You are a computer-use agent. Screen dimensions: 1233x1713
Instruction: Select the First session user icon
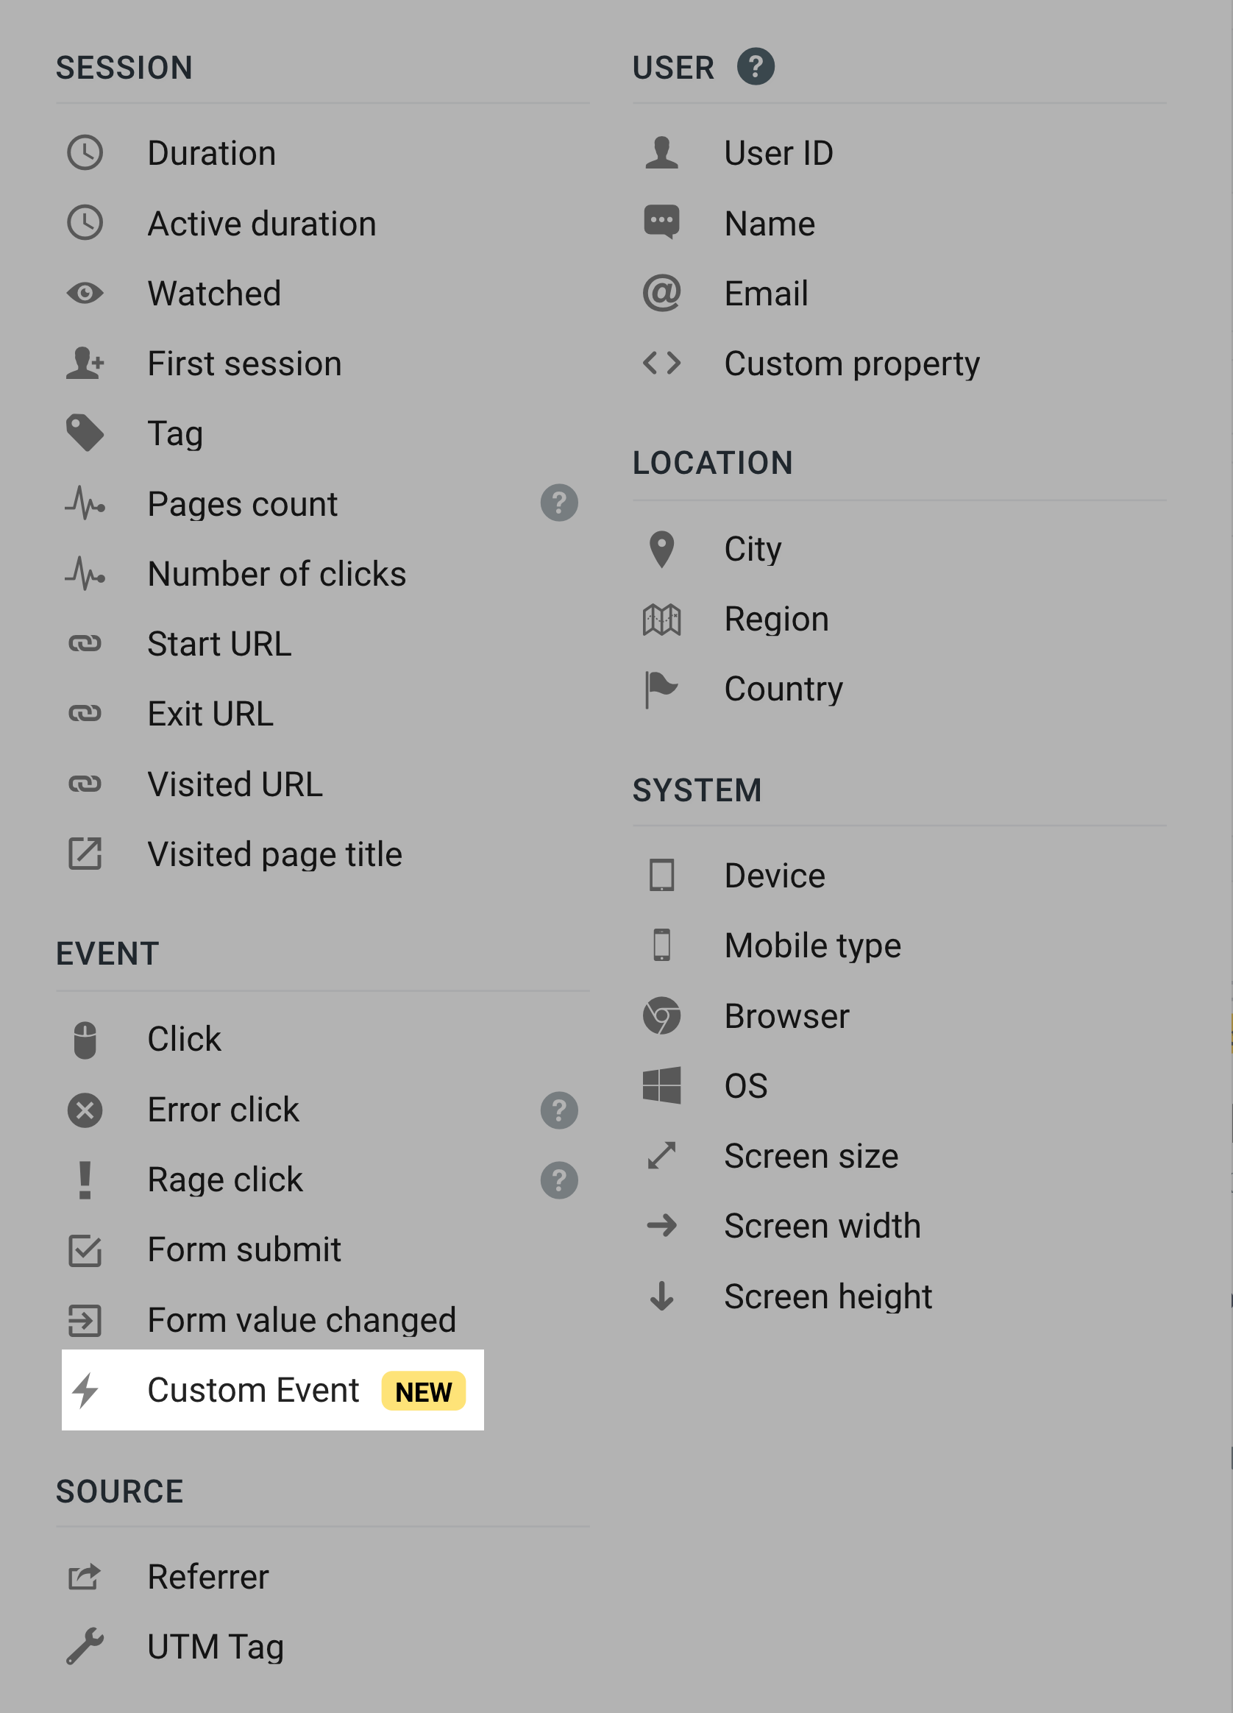(85, 363)
